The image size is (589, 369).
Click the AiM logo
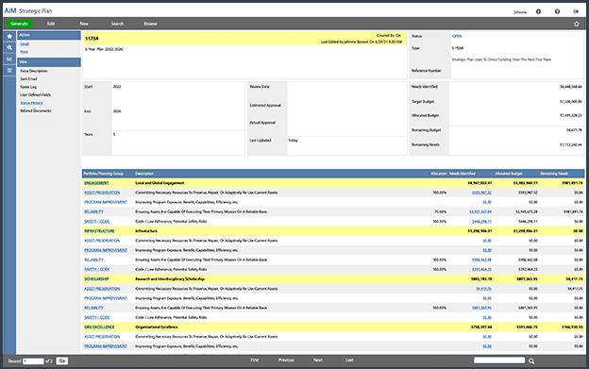pyautogui.click(x=10, y=11)
